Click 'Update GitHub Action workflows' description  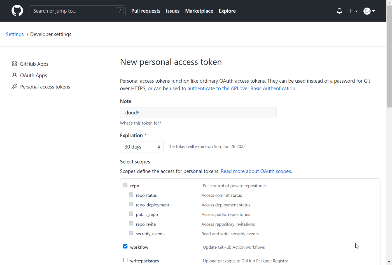pos(234,247)
